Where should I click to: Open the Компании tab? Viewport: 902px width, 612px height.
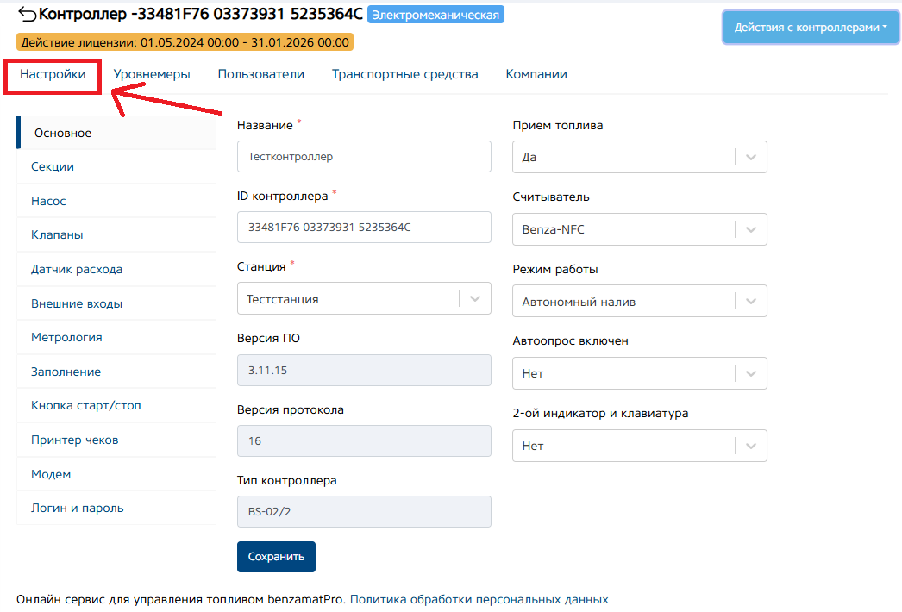[x=536, y=74]
